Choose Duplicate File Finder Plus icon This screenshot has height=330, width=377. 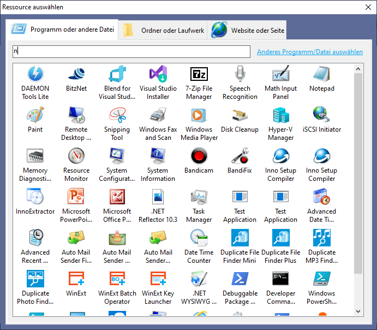click(280, 237)
